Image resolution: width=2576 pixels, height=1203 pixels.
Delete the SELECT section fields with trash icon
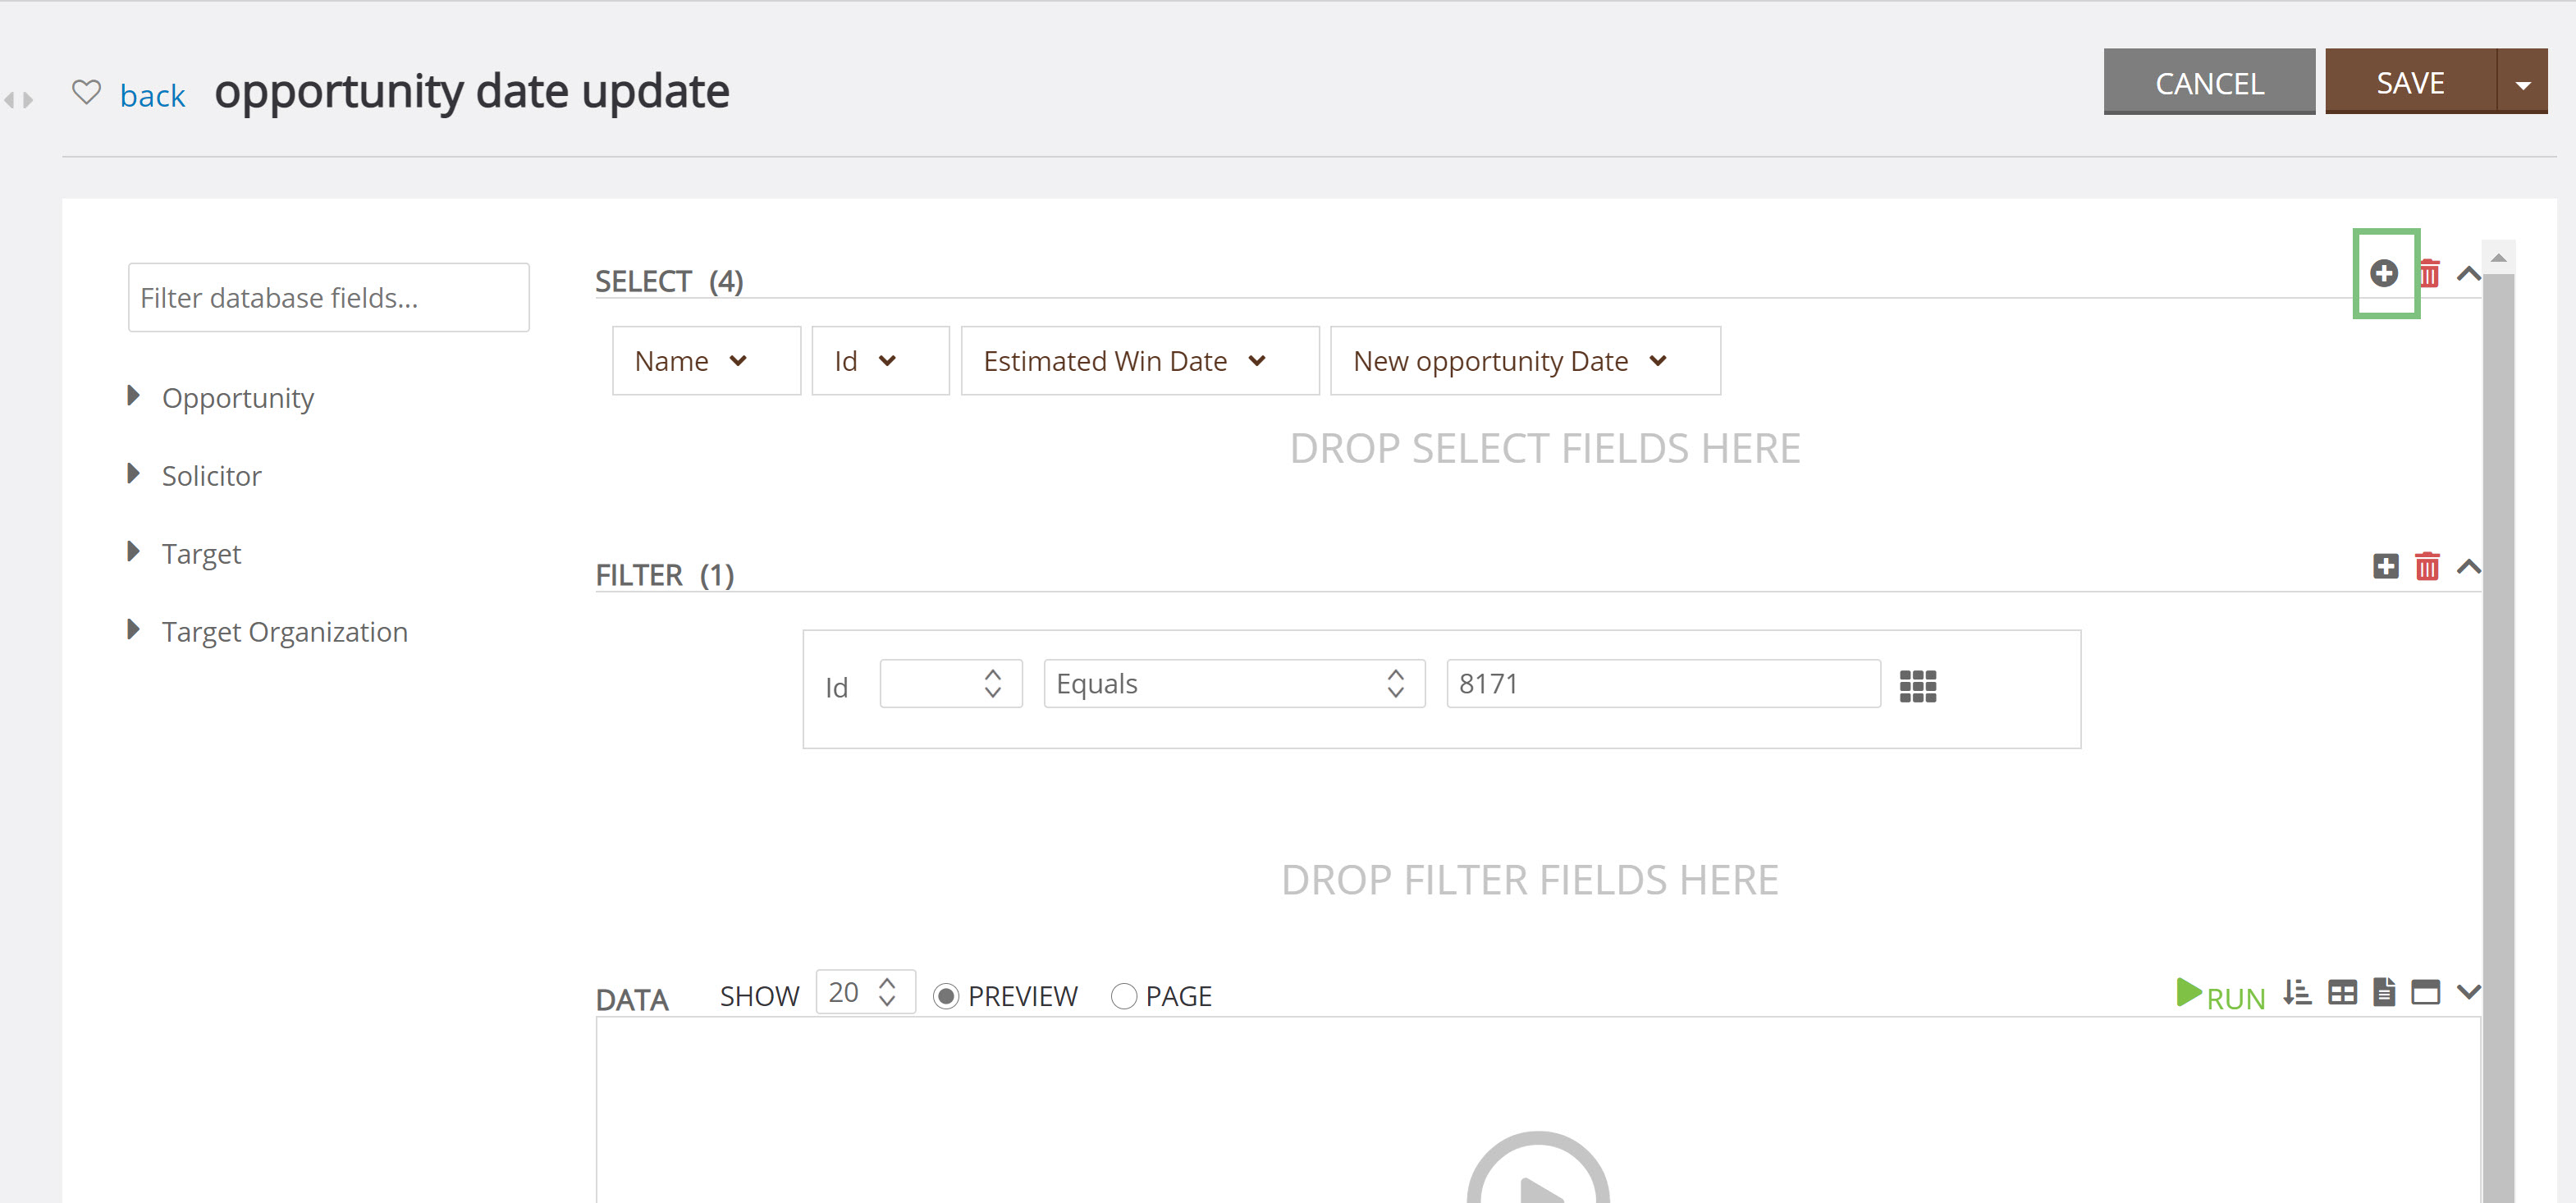click(x=2429, y=273)
